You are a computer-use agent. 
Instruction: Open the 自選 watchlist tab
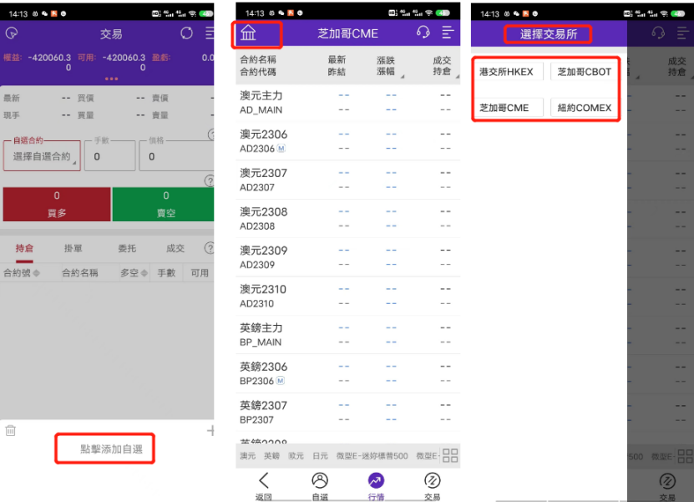(x=320, y=486)
